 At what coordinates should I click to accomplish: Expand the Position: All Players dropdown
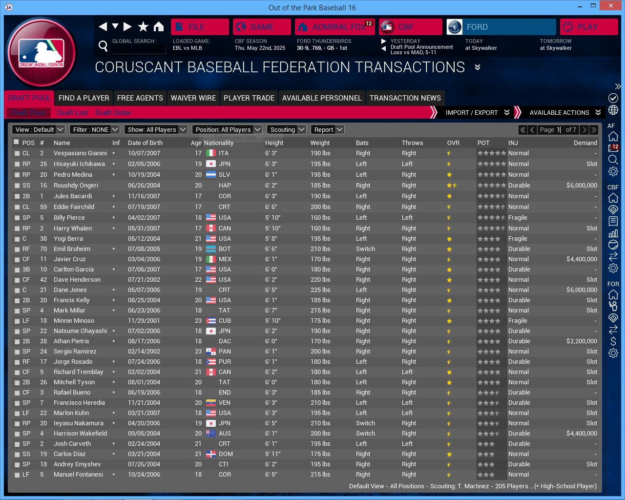point(227,130)
